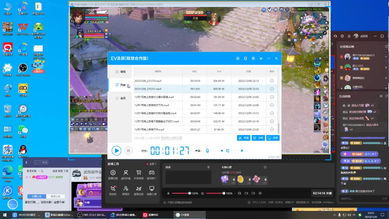Open 虚拟形象 virtual avatar tool
Image resolution: width=389 pixels, height=219 pixels.
coord(126,175)
